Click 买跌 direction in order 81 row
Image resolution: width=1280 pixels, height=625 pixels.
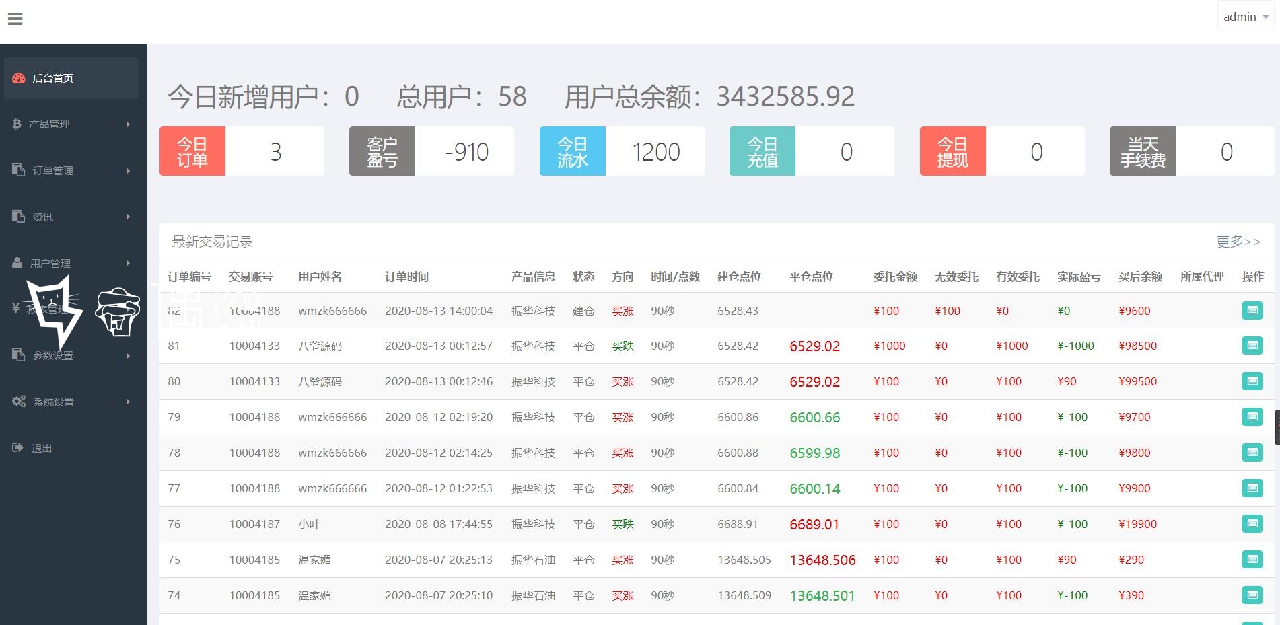coord(623,346)
